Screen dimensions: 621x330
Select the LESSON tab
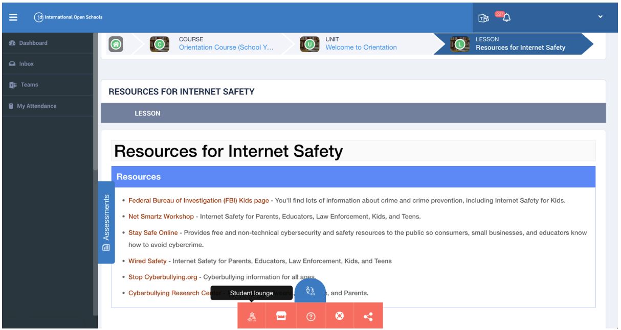click(x=147, y=113)
